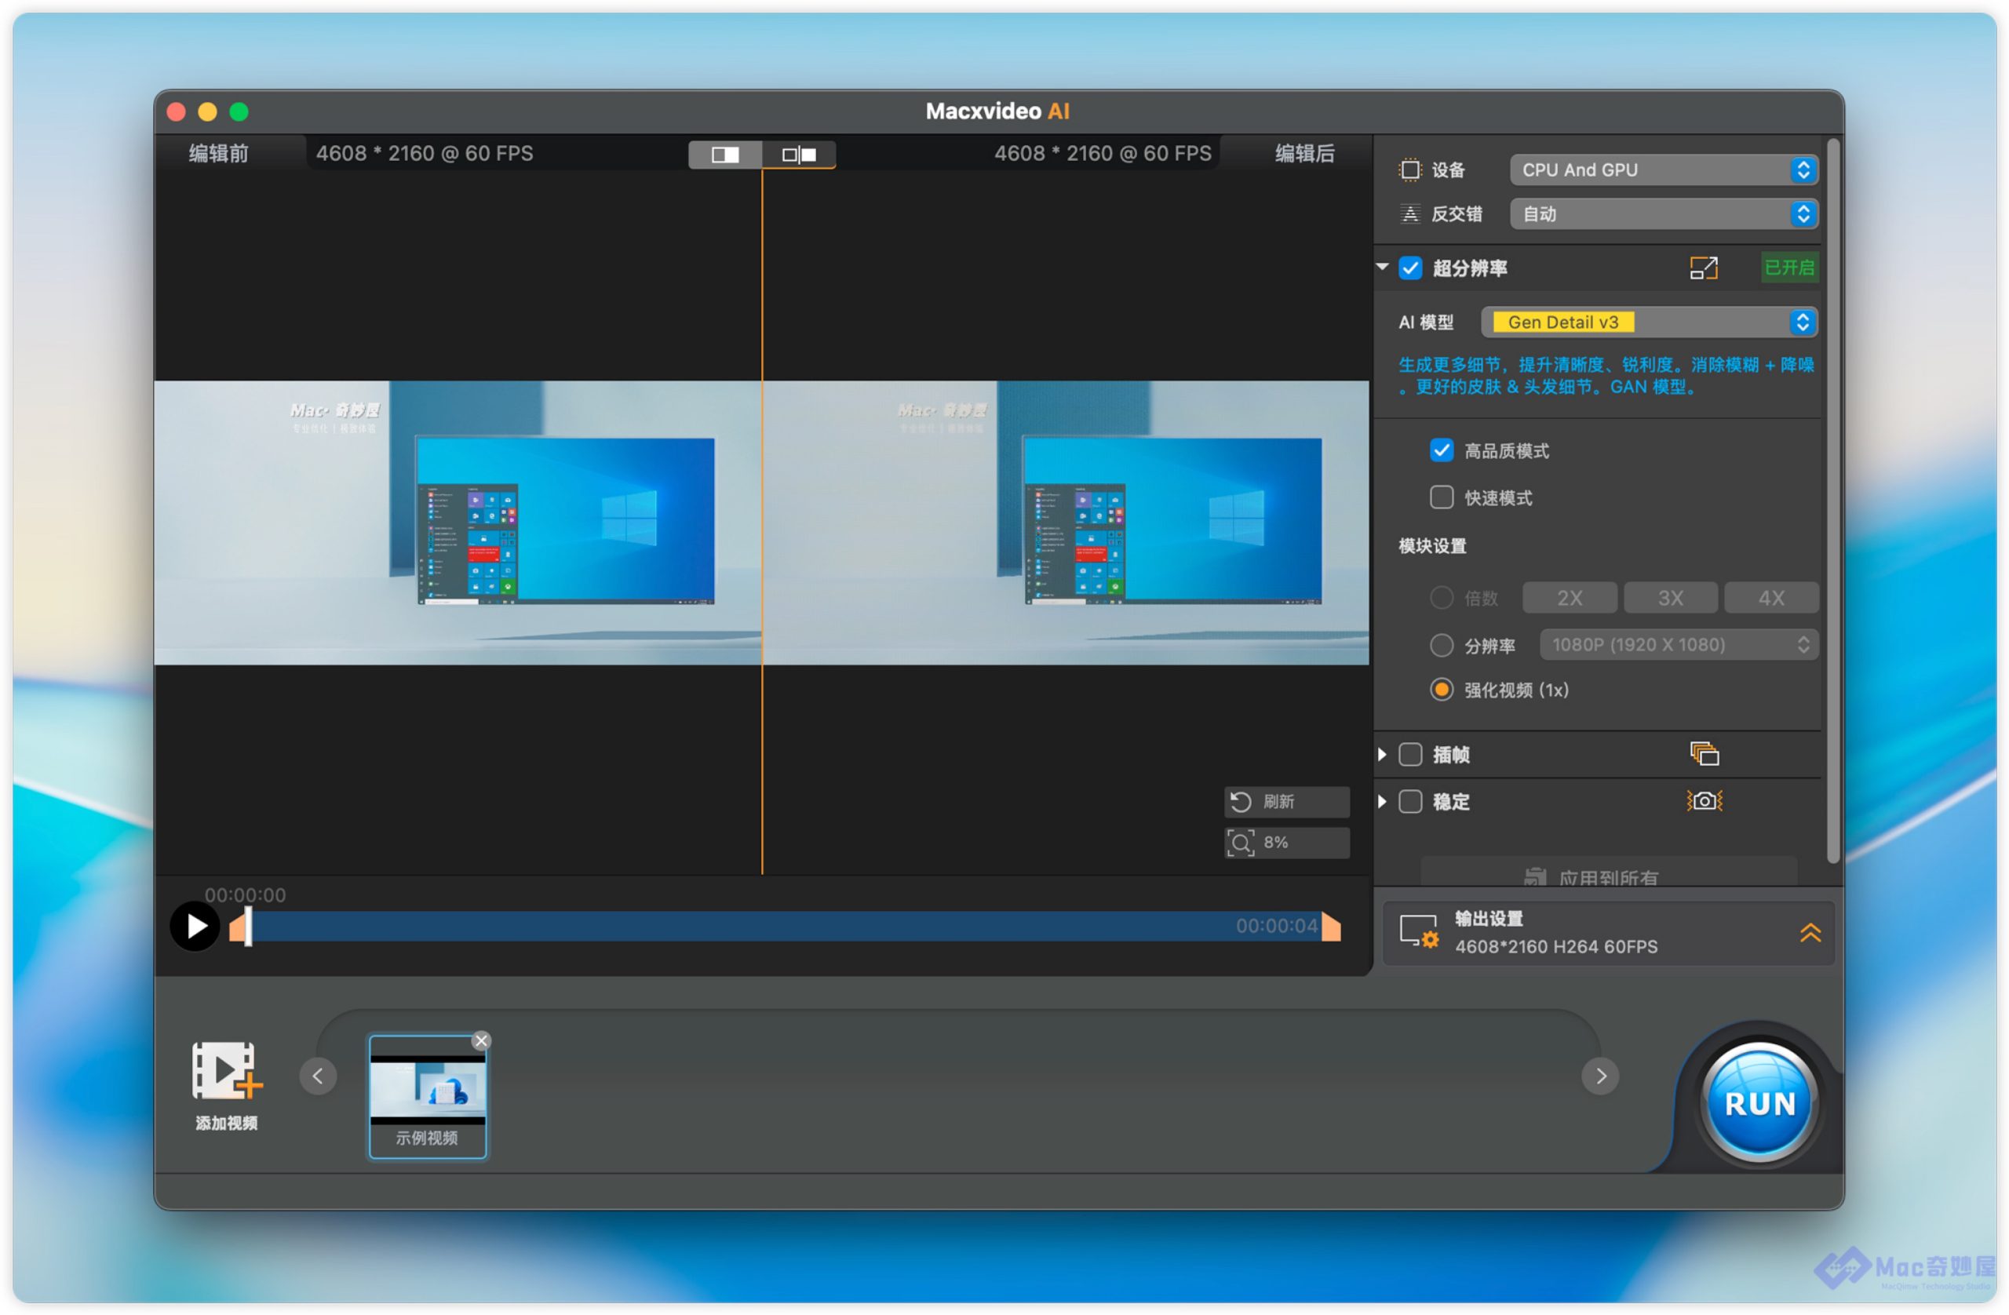The image size is (2009, 1315).
Task: Remove the sample video with X badge
Action: [x=481, y=1040]
